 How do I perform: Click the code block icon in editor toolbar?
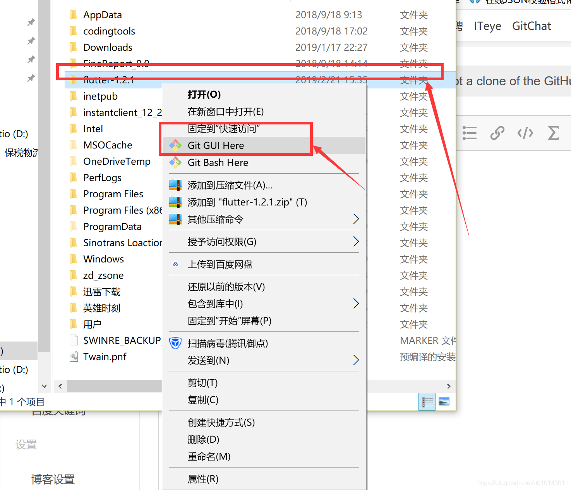click(x=525, y=133)
